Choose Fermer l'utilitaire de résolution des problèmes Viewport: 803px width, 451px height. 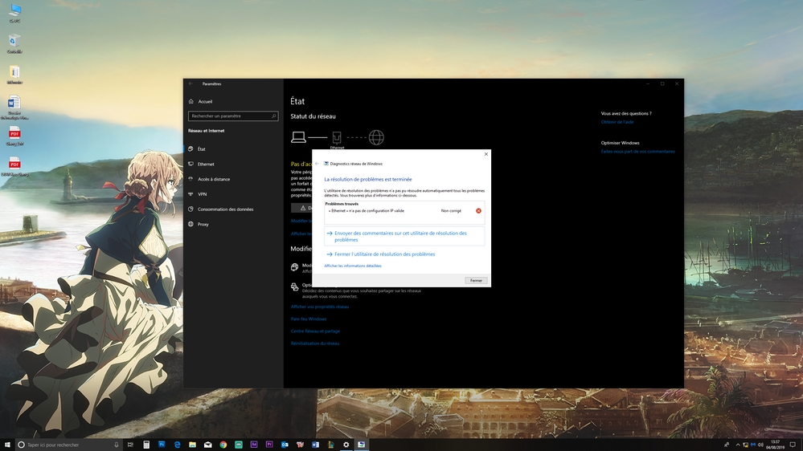[384, 254]
